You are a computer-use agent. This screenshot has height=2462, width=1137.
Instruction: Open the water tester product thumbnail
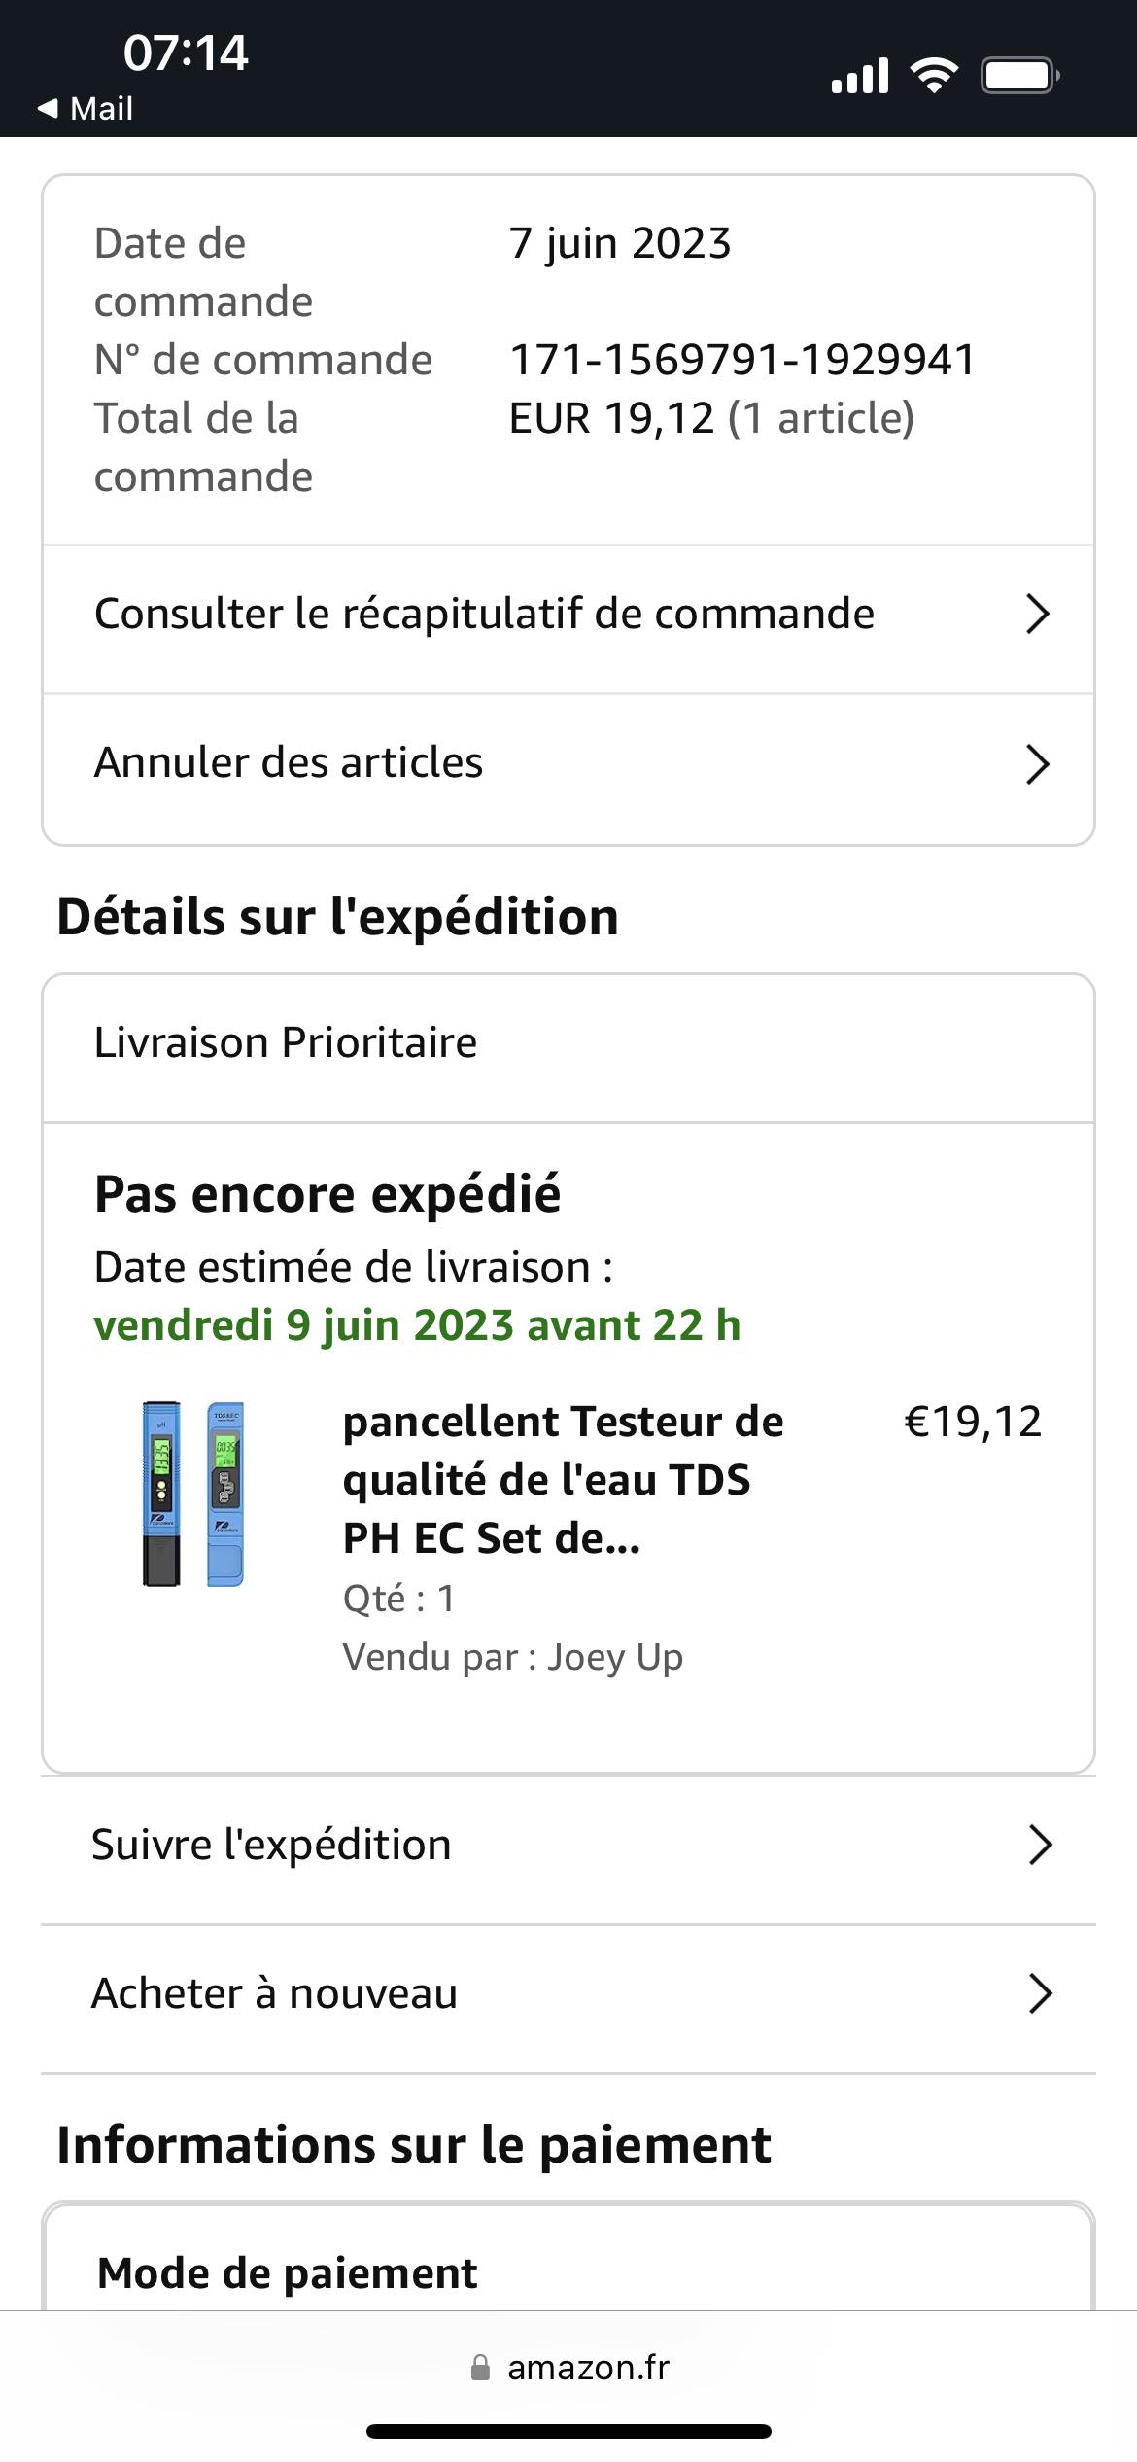tap(193, 1495)
